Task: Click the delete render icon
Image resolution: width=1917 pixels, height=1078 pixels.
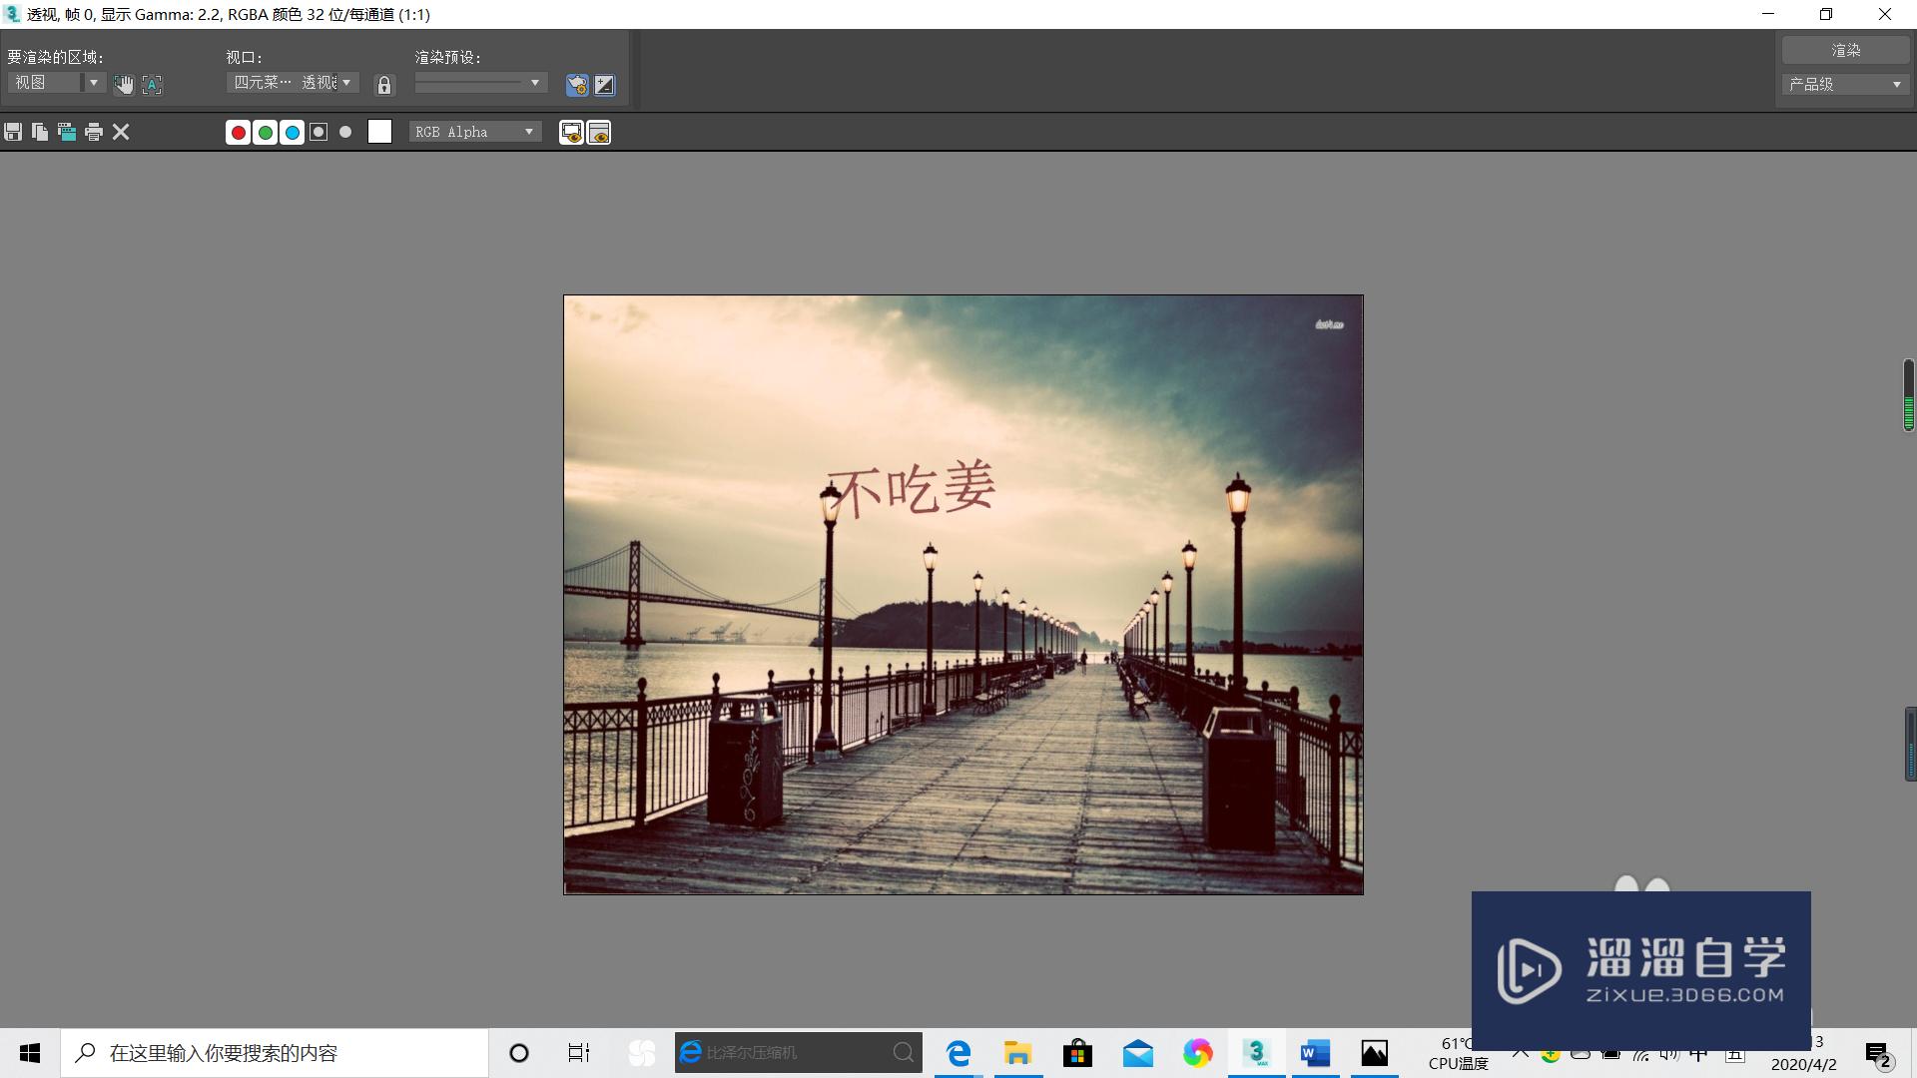Action: (x=121, y=132)
